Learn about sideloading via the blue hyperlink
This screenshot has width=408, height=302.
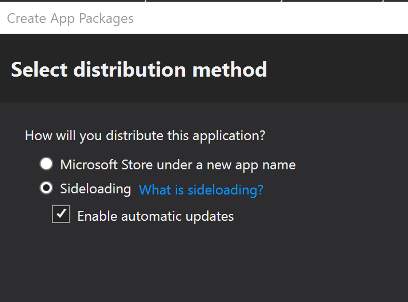[x=201, y=190]
